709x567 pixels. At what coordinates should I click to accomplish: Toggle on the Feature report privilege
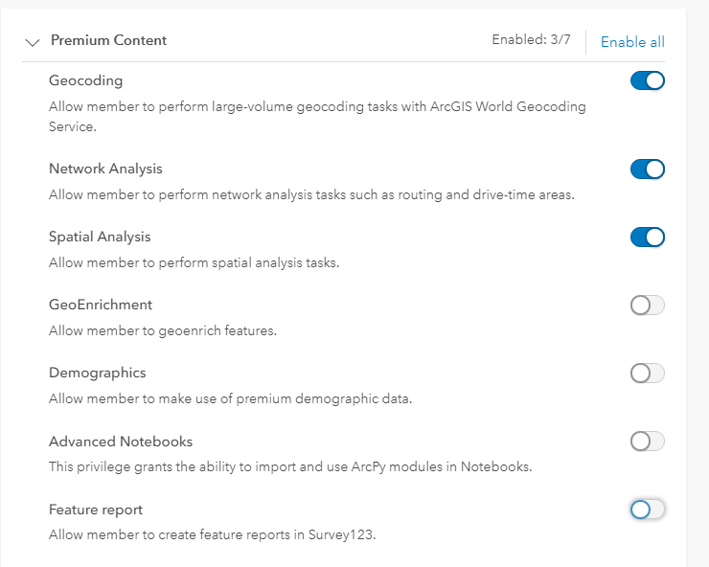click(x=647, y=510)
